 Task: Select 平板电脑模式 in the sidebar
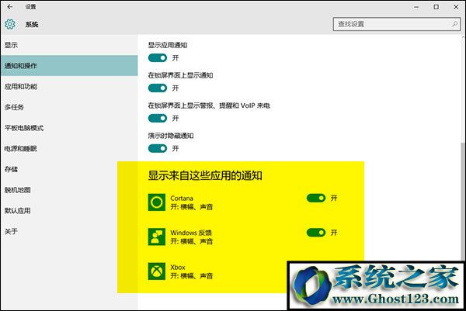coord(69,128)
